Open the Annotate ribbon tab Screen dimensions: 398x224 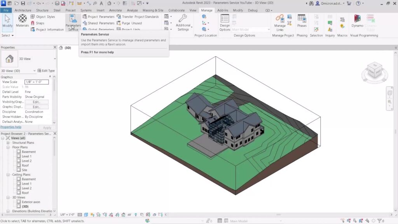115,10
